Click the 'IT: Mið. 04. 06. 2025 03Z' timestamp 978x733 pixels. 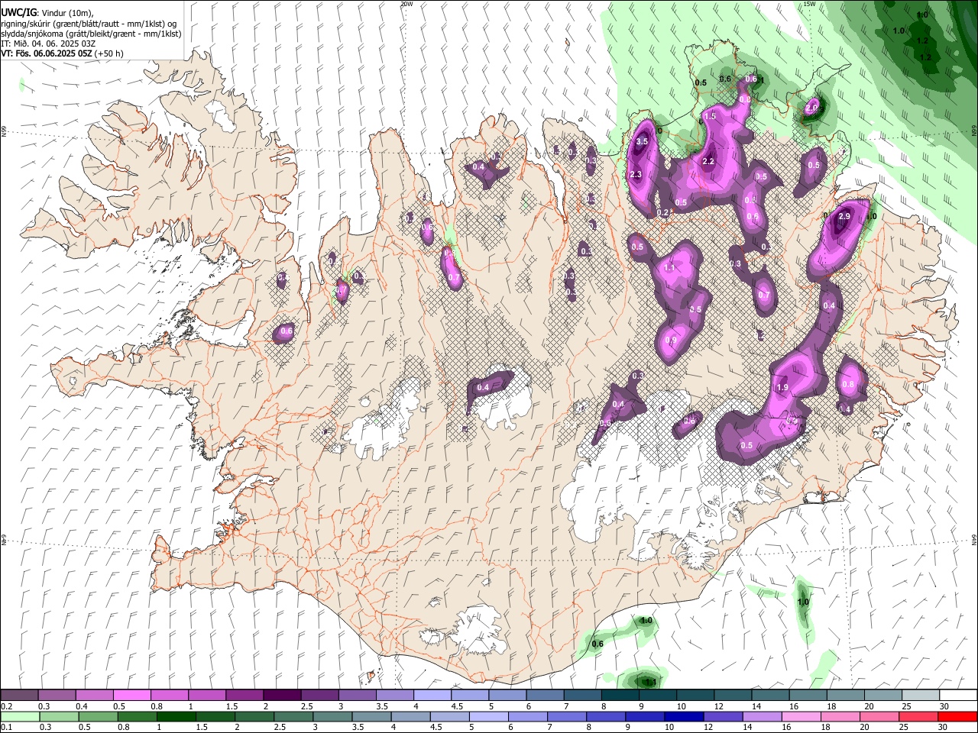[x=48, y=44]
